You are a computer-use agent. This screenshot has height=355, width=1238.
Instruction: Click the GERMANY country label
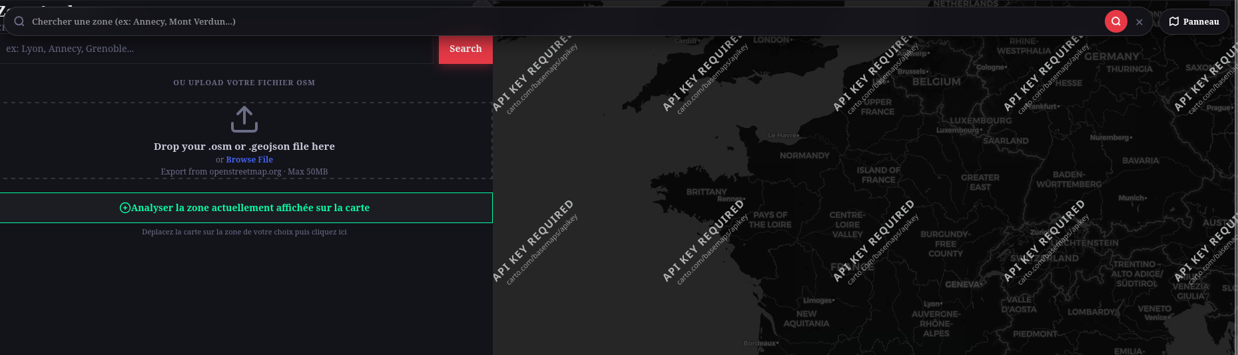click(x=1111, y=57)
